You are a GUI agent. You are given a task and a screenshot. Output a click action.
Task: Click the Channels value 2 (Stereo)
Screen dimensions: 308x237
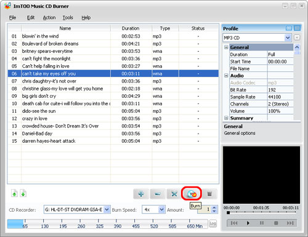point(280,104)
